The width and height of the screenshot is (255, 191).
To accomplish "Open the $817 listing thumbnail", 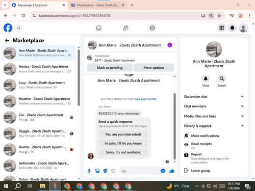I will (x=89, y=58).
